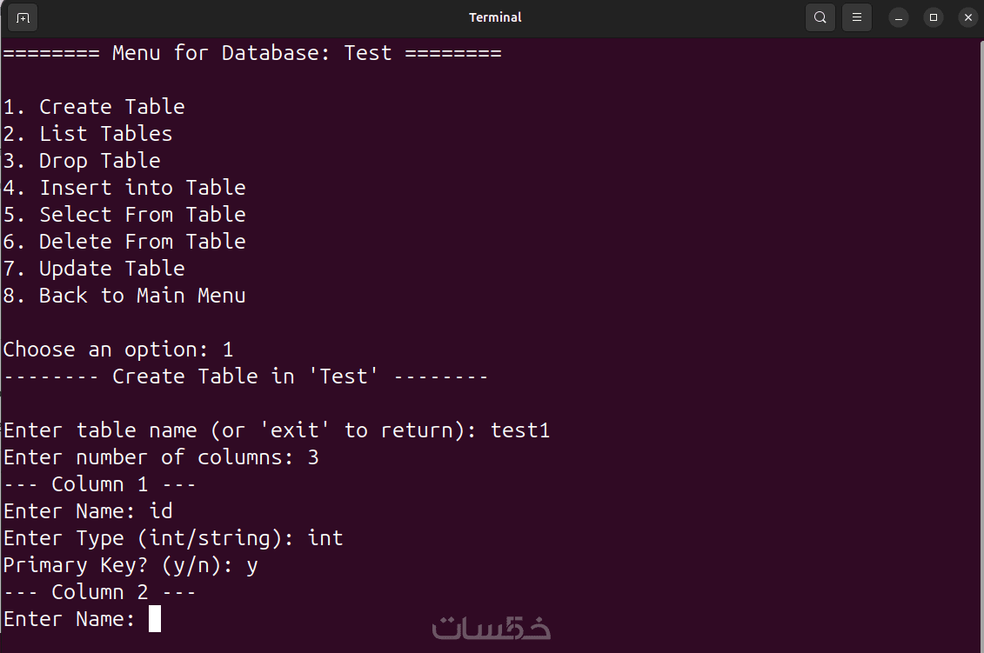Screen dimensions: 984x653
Task: Click the '6. Delete From Table' line
Action: pos(124,242)
